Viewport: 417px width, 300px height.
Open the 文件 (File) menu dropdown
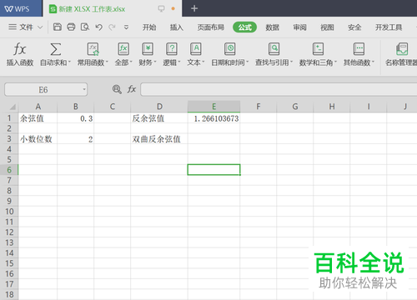pyautogui.click(x=26, y=27)
